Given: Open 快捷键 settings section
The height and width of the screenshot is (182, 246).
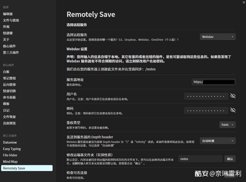Looking at the screenshot, I should click(x=8, y=33).
